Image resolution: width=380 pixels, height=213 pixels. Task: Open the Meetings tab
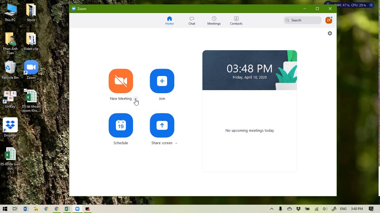(x=214, y=21)
